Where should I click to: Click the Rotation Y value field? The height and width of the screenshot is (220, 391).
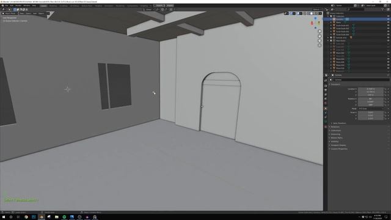pos(371,102)
